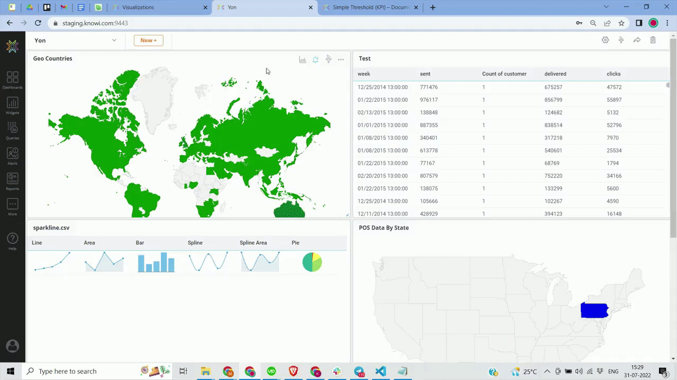Click the Geo Countries chart type icon
677x380 pixels.
pyautogui.click(x=303, y=60)
